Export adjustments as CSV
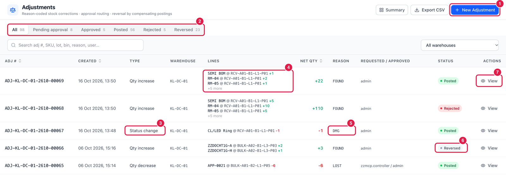 click(x=429, y=10)
